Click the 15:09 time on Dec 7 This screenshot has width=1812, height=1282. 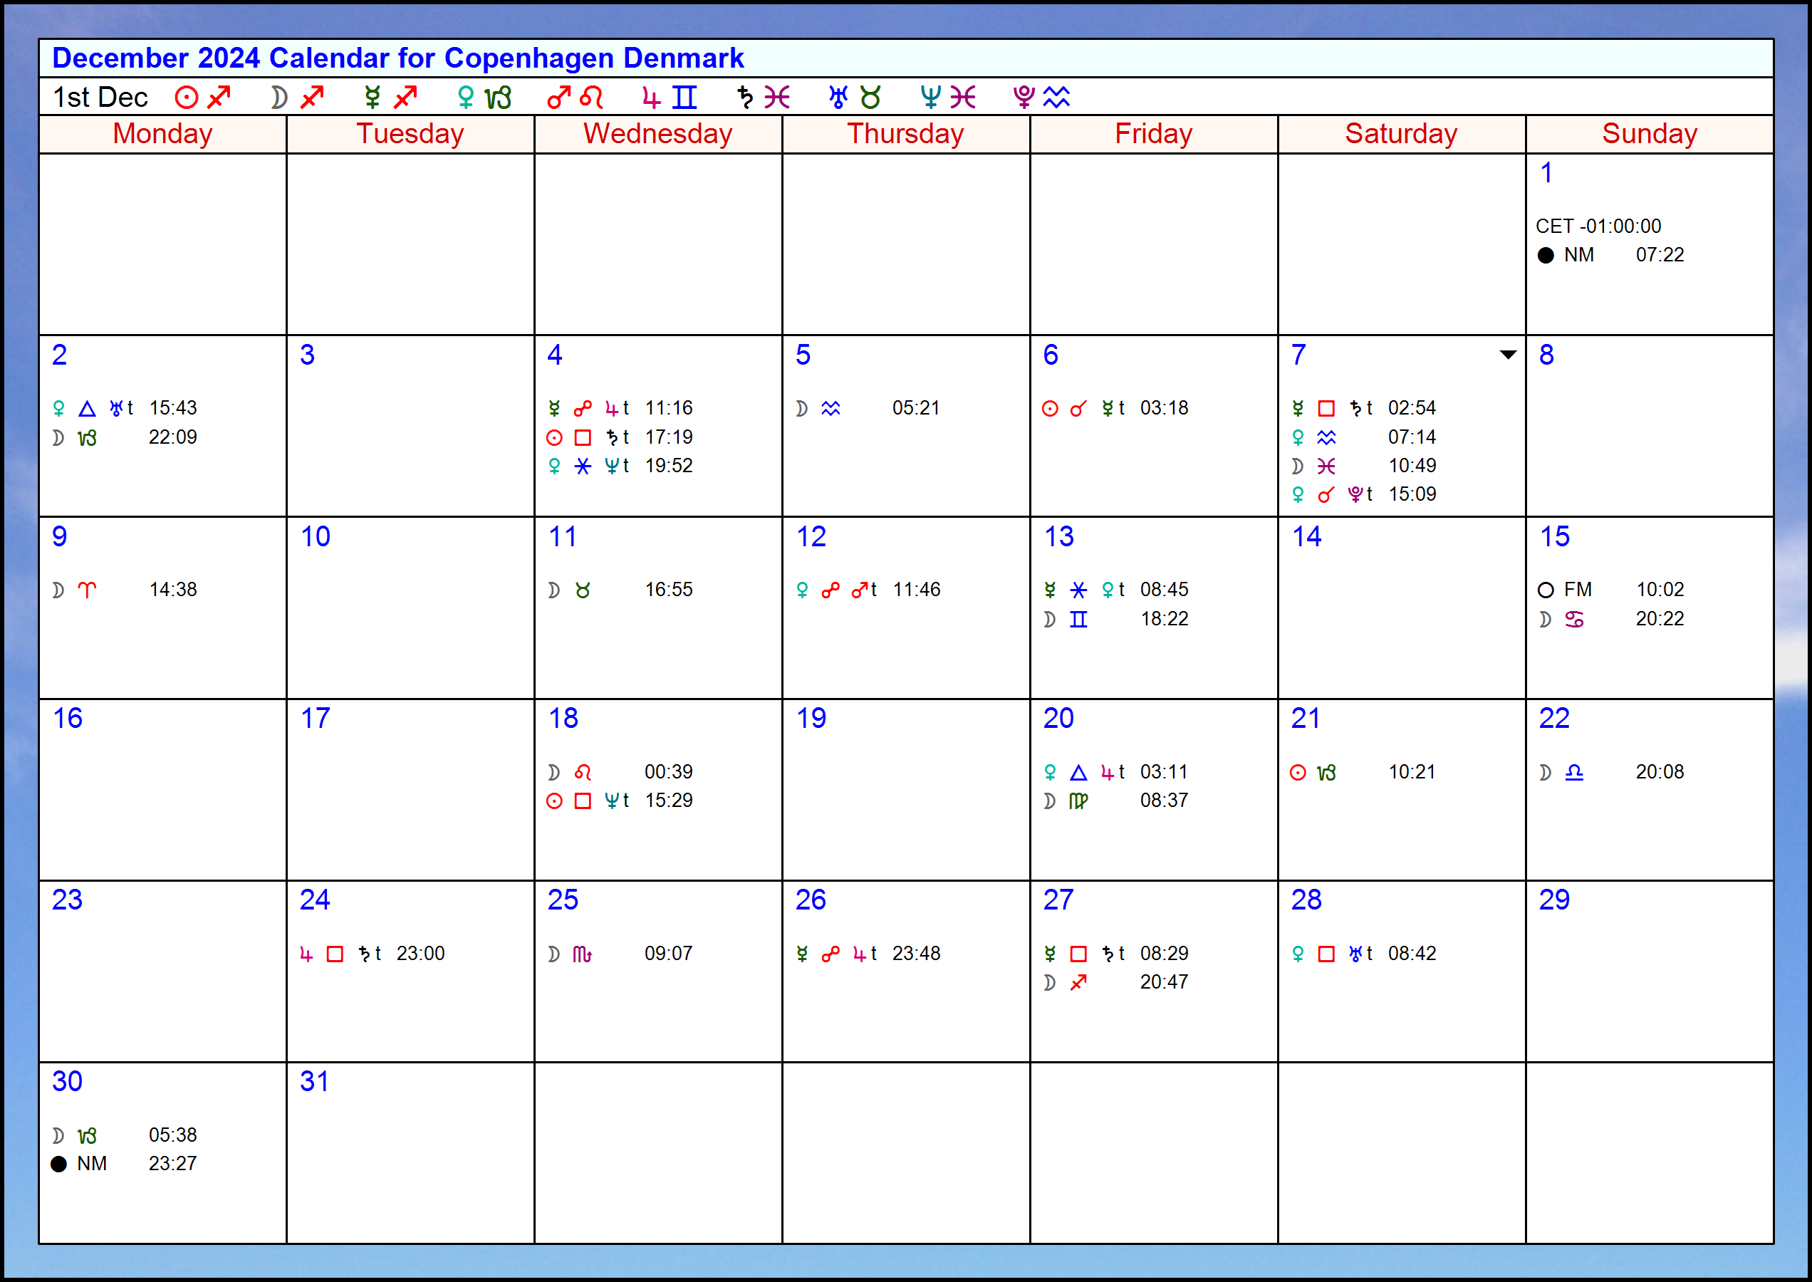(1412, 495)
